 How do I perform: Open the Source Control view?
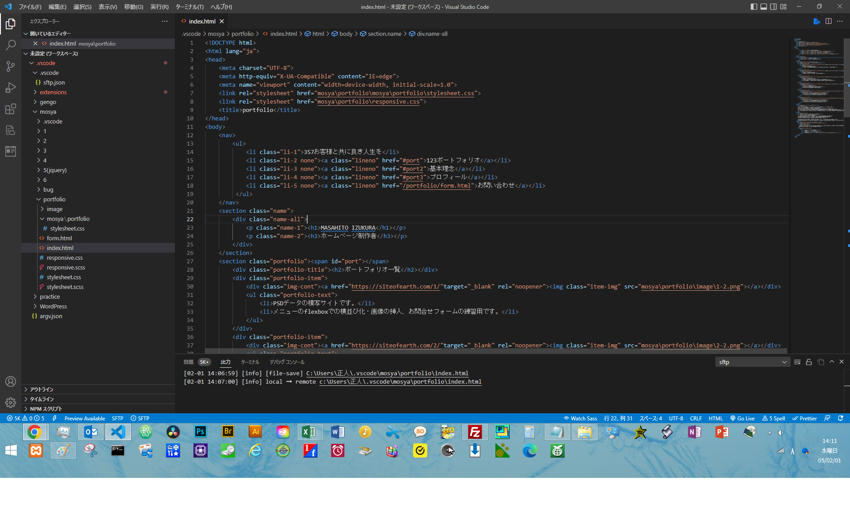(11, 66)
